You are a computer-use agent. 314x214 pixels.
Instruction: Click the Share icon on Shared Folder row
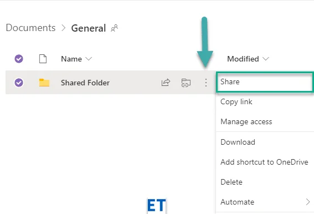tap(166, 83)
